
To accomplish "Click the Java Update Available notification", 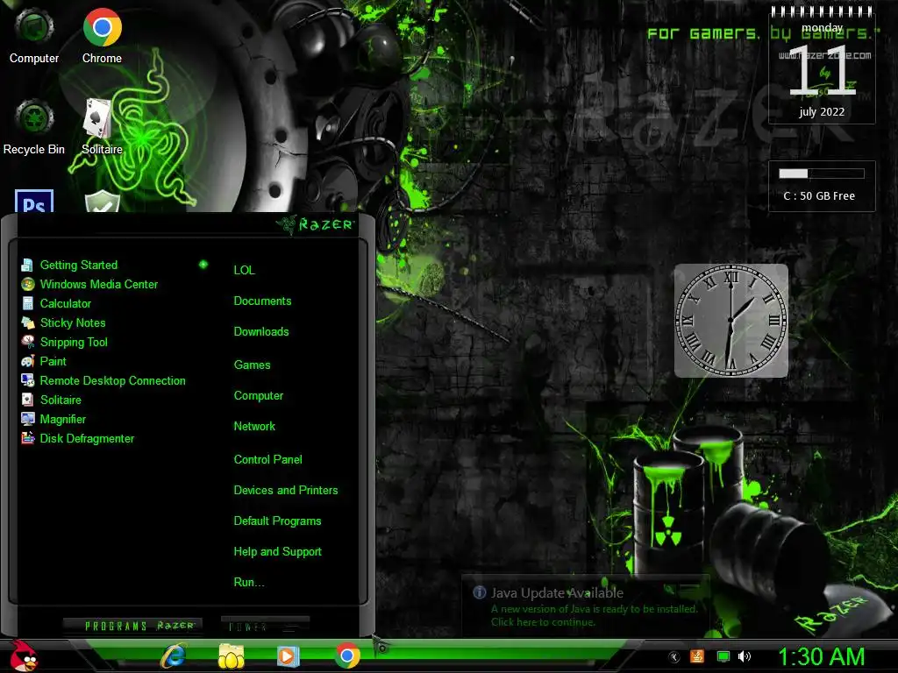I will 585,606.
